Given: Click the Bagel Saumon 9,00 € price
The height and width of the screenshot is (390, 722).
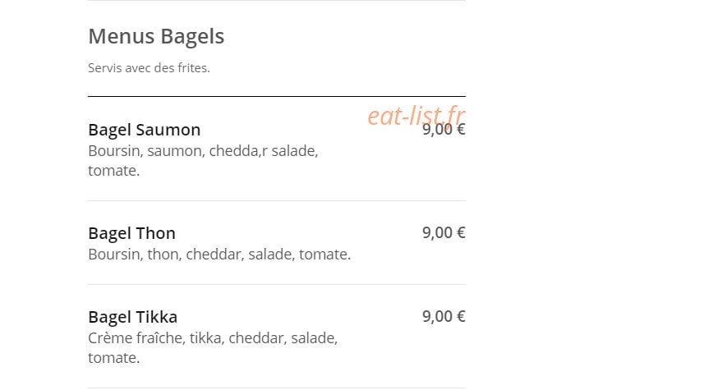Looking at the screenshot, I should (x=444, y=130).
